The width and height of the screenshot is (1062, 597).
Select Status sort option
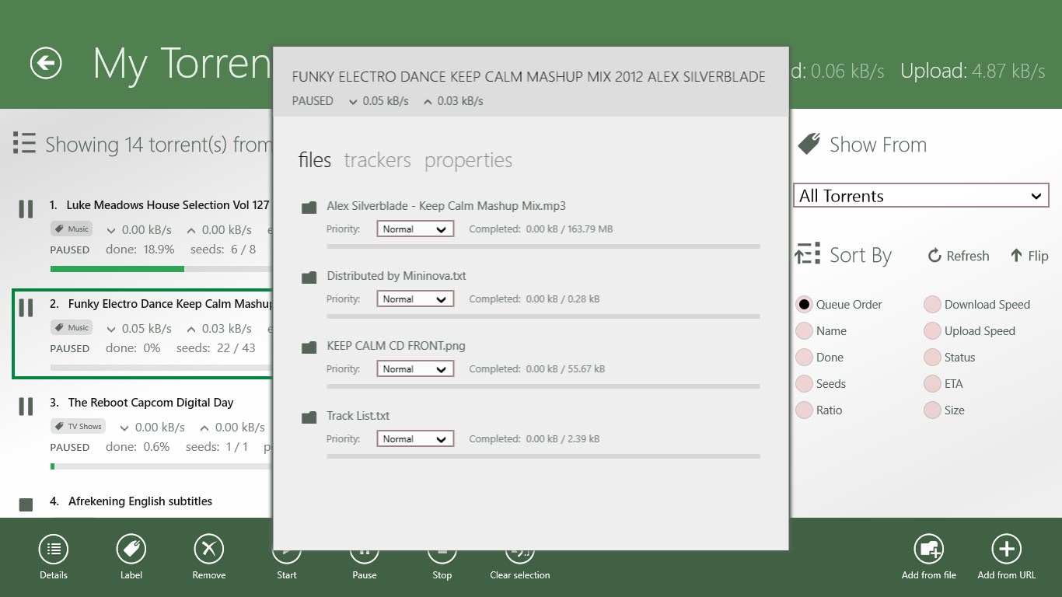[932, 358]
